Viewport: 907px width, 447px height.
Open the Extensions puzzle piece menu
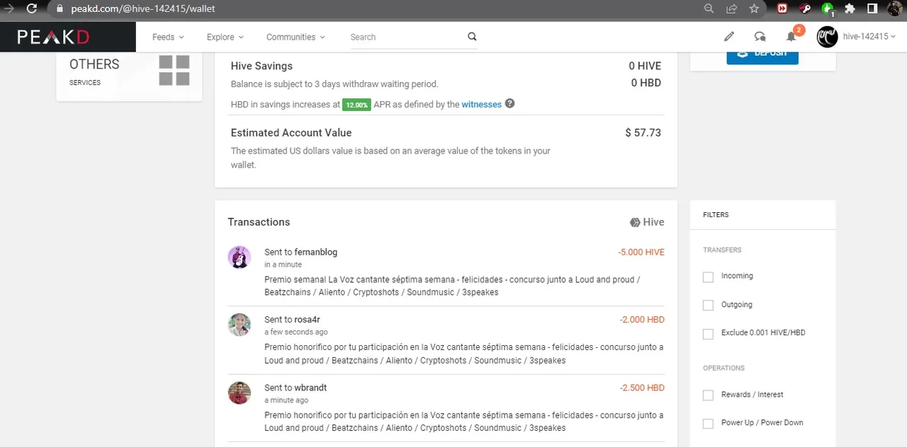point(850,8)
